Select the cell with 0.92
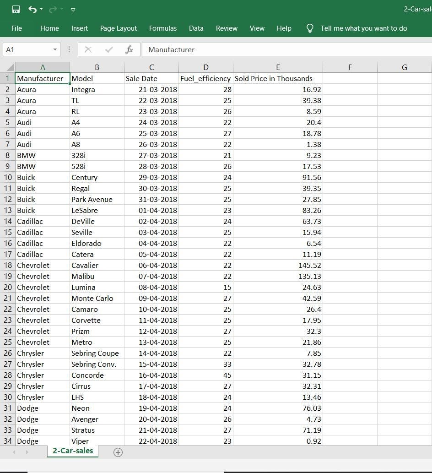Viewport: 432px width, 473px height. [278, 441]
